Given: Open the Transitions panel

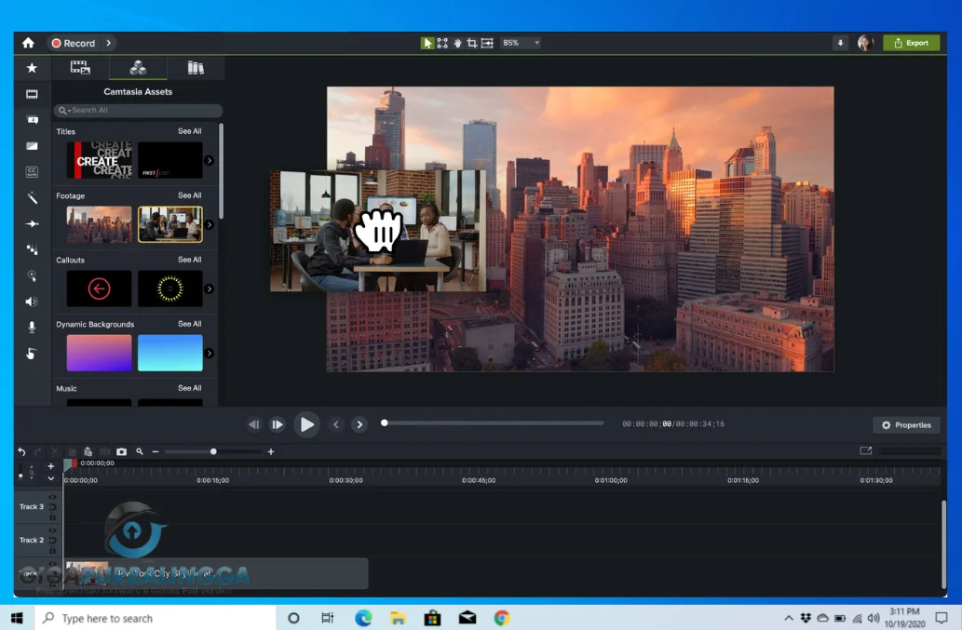Looking at the screenshot, I should pyautogui.click(x=32, y=145).
